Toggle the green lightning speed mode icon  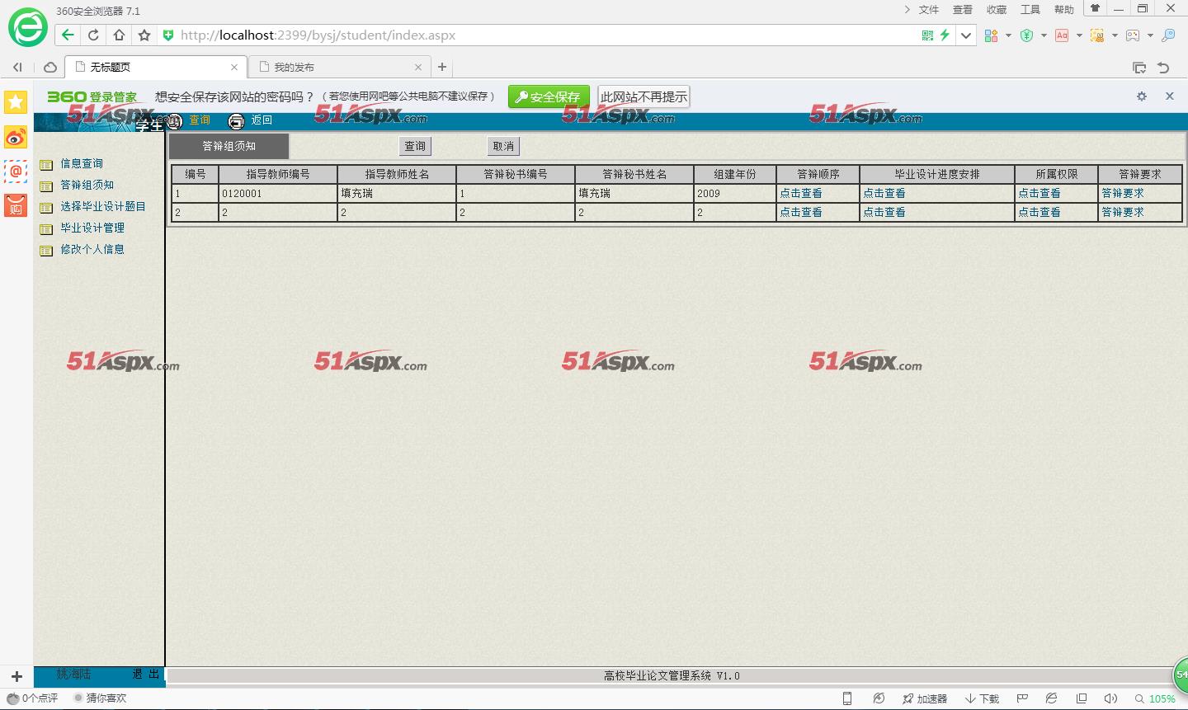pos(945,35)
